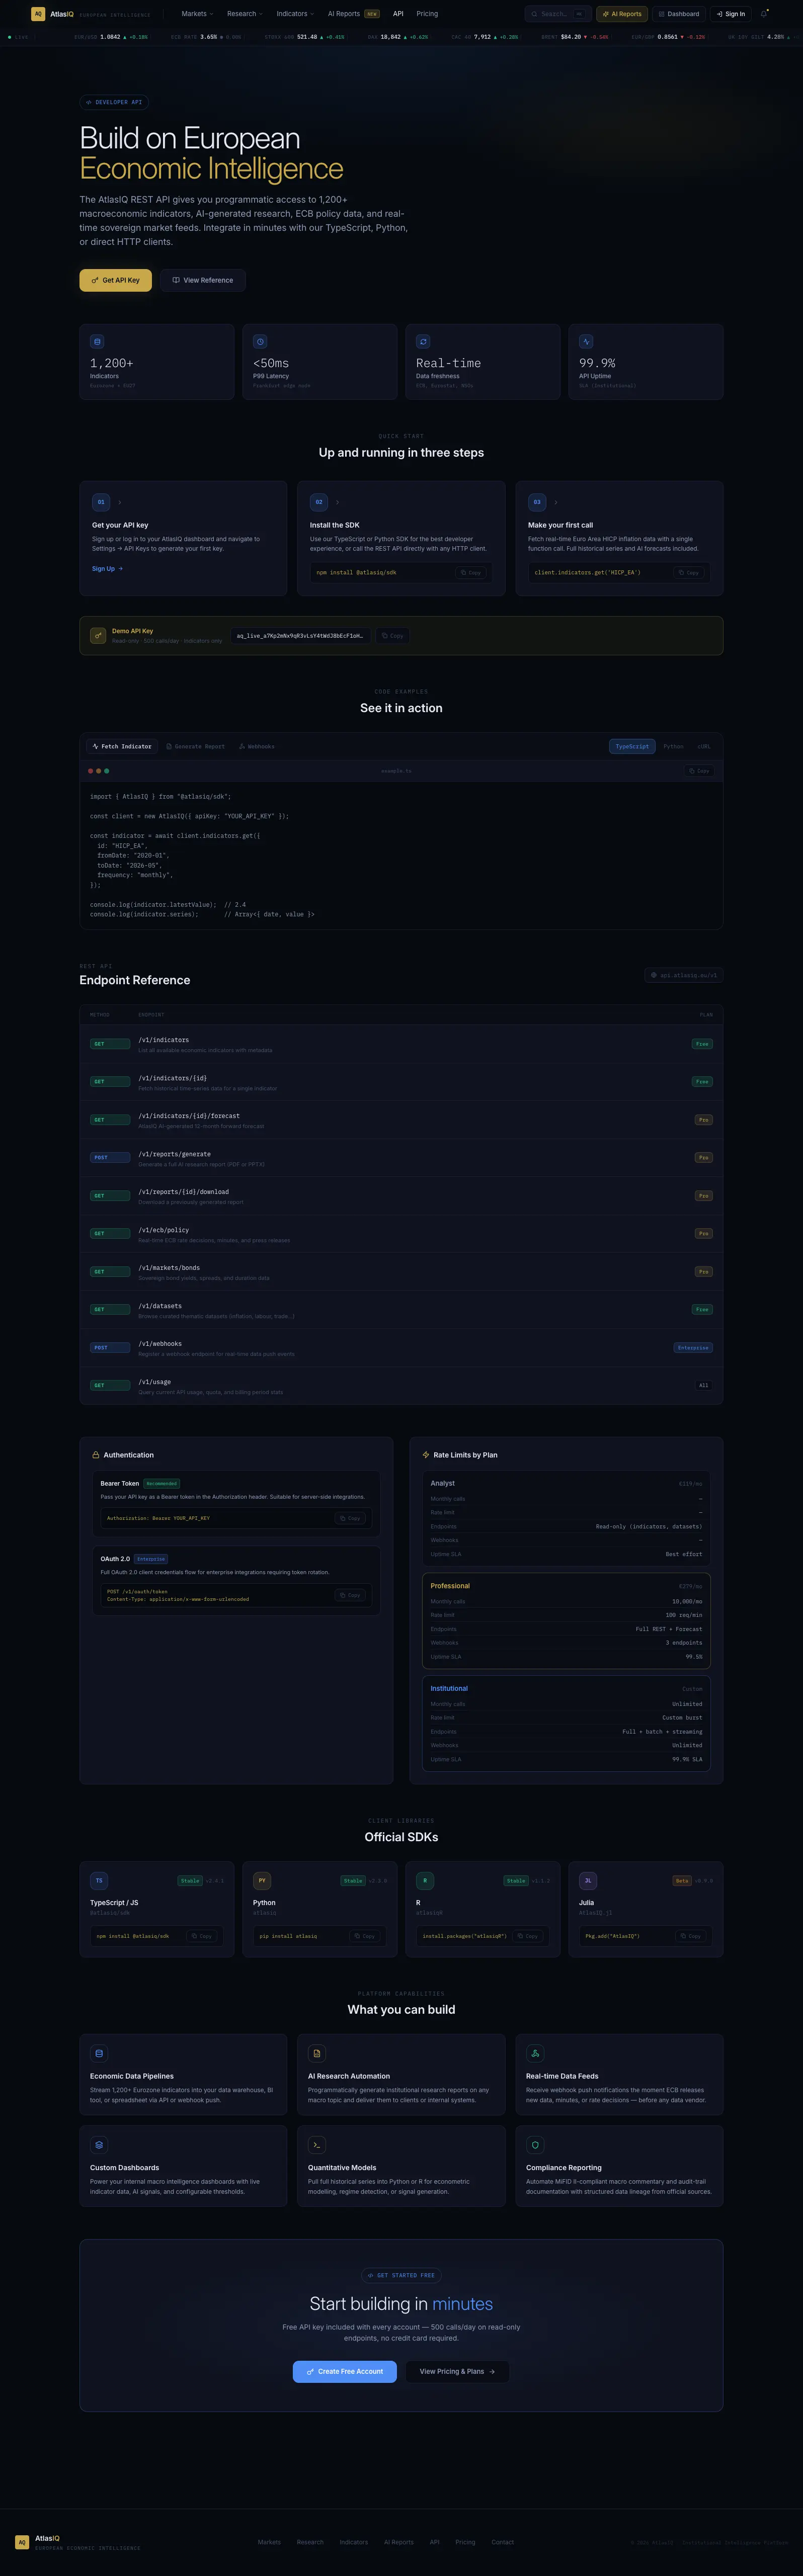Open the notifications bell icon

(x=764, y=14)
